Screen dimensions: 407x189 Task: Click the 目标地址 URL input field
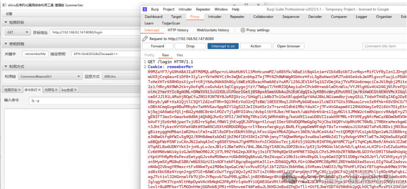[95, 32]
